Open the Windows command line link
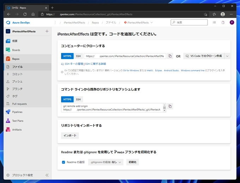Viewport: 240px width, 183px height. [x=193, y=71]
